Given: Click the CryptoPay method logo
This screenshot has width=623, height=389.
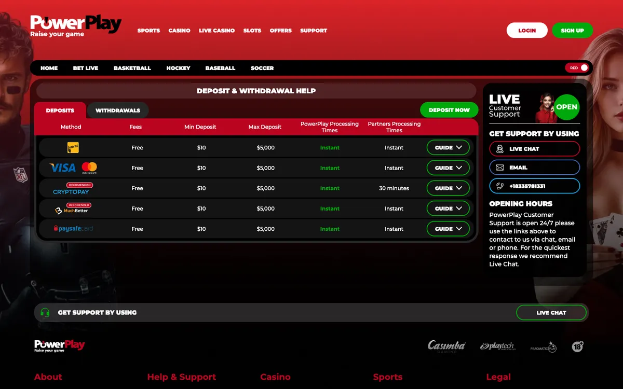Looking at the screenshot, I should (x=73, y=189).
